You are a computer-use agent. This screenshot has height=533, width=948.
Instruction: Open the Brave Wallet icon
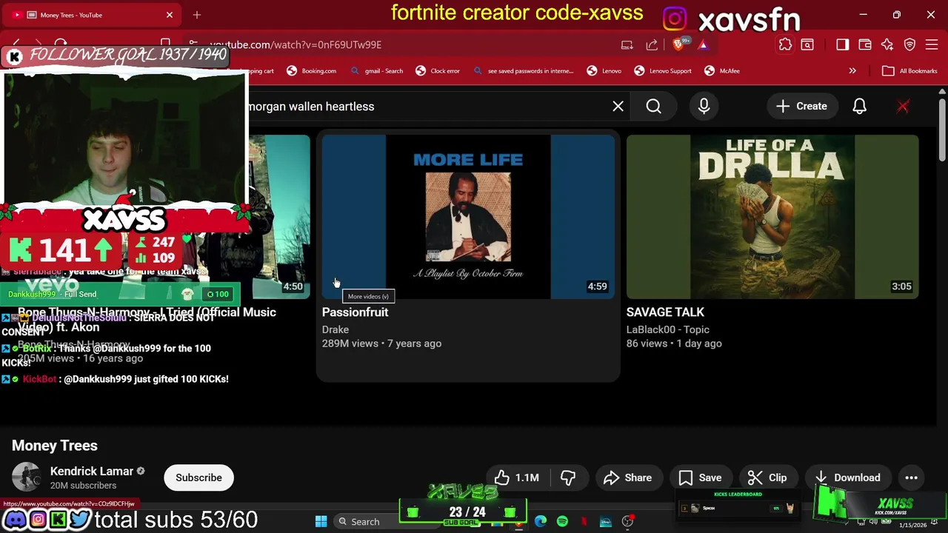click(864, 44)
